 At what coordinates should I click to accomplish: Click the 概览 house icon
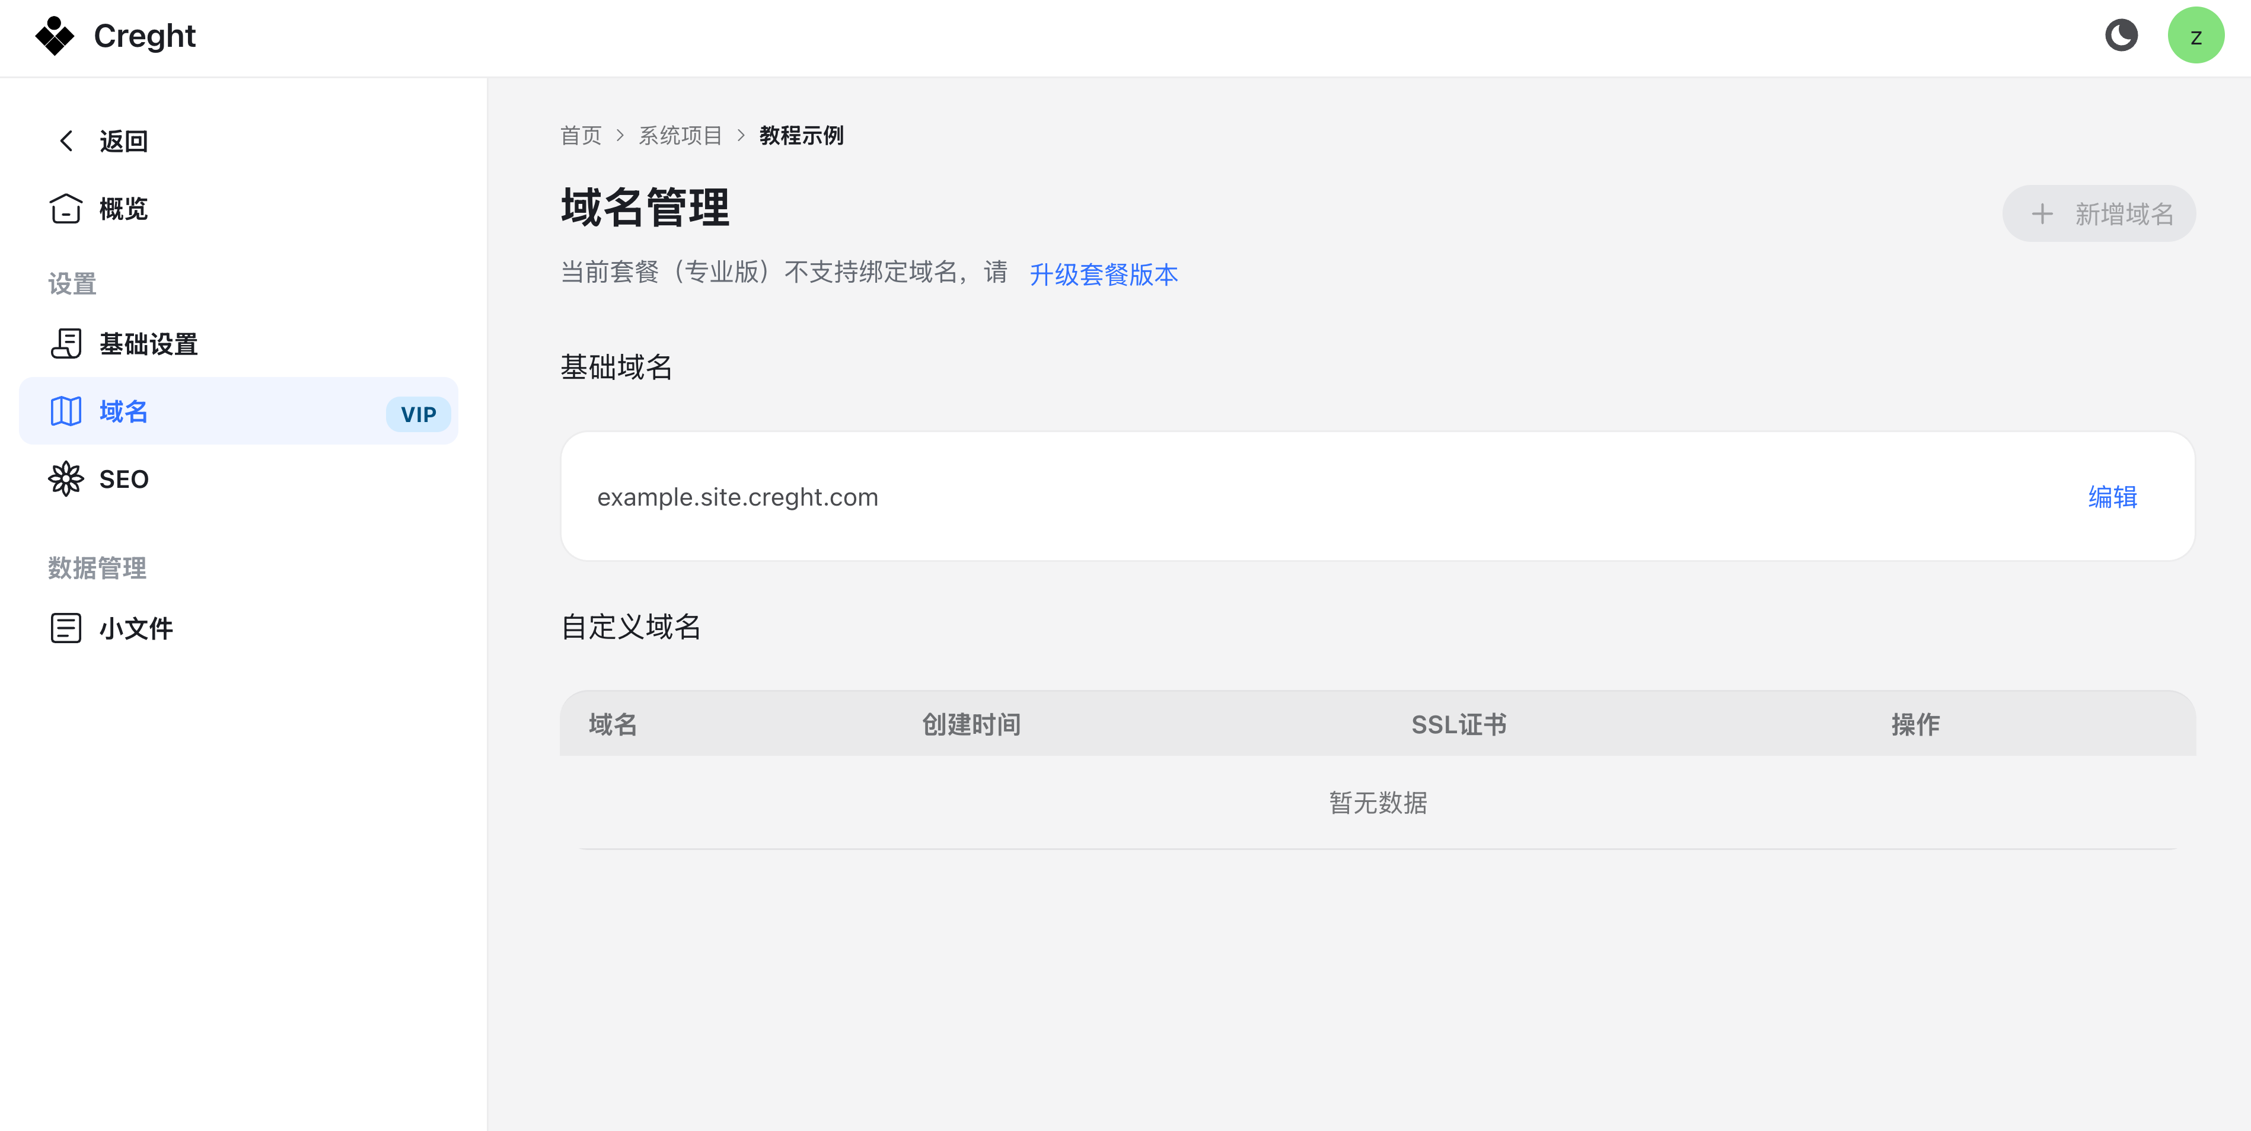[66, 209]
